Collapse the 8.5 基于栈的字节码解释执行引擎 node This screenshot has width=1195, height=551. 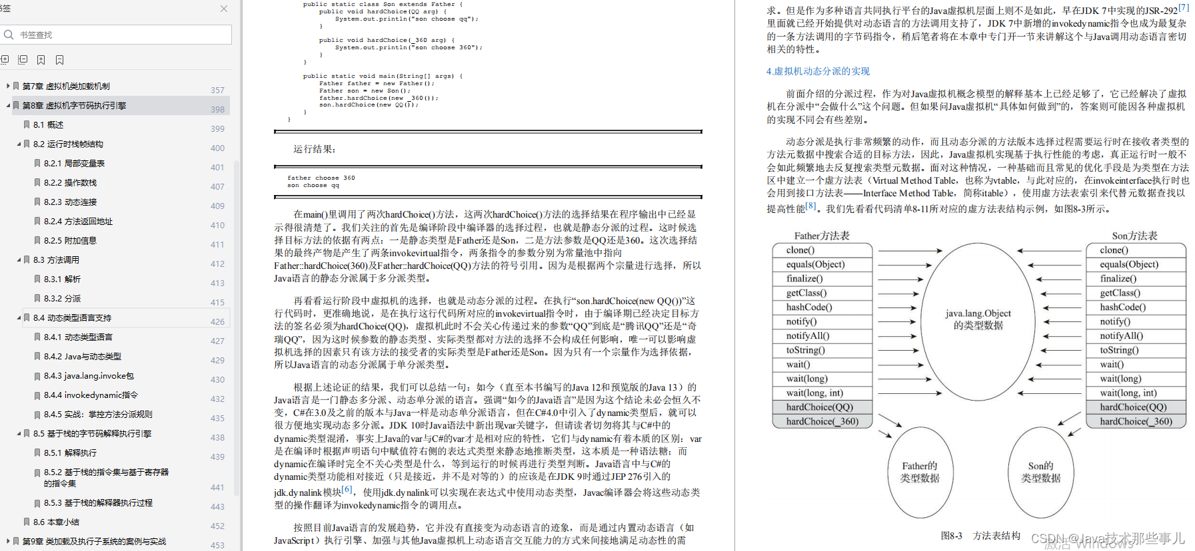click(19, 433)
